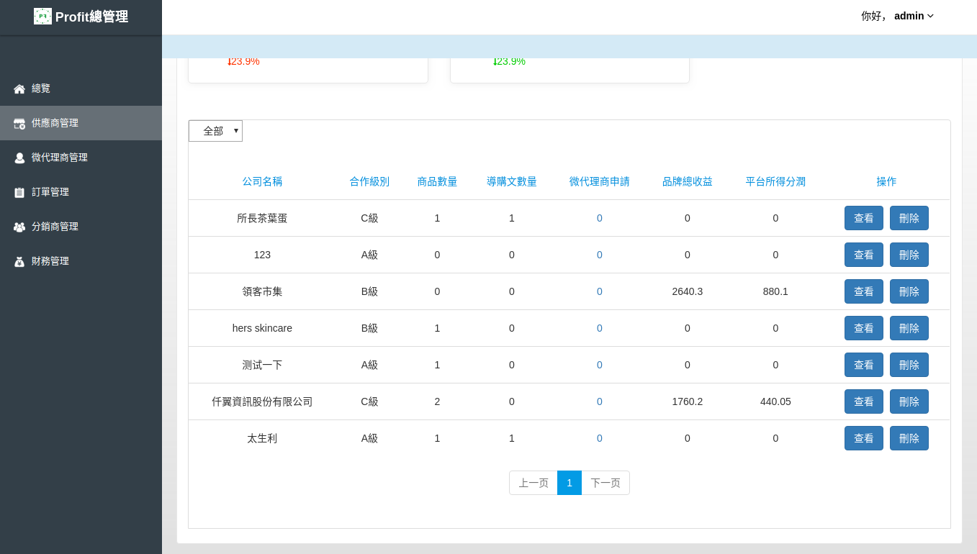This screenshot has height=554, width=977.
Task: Click company name 領客市集
Action: pyautogui.click(x=262, y=291)
